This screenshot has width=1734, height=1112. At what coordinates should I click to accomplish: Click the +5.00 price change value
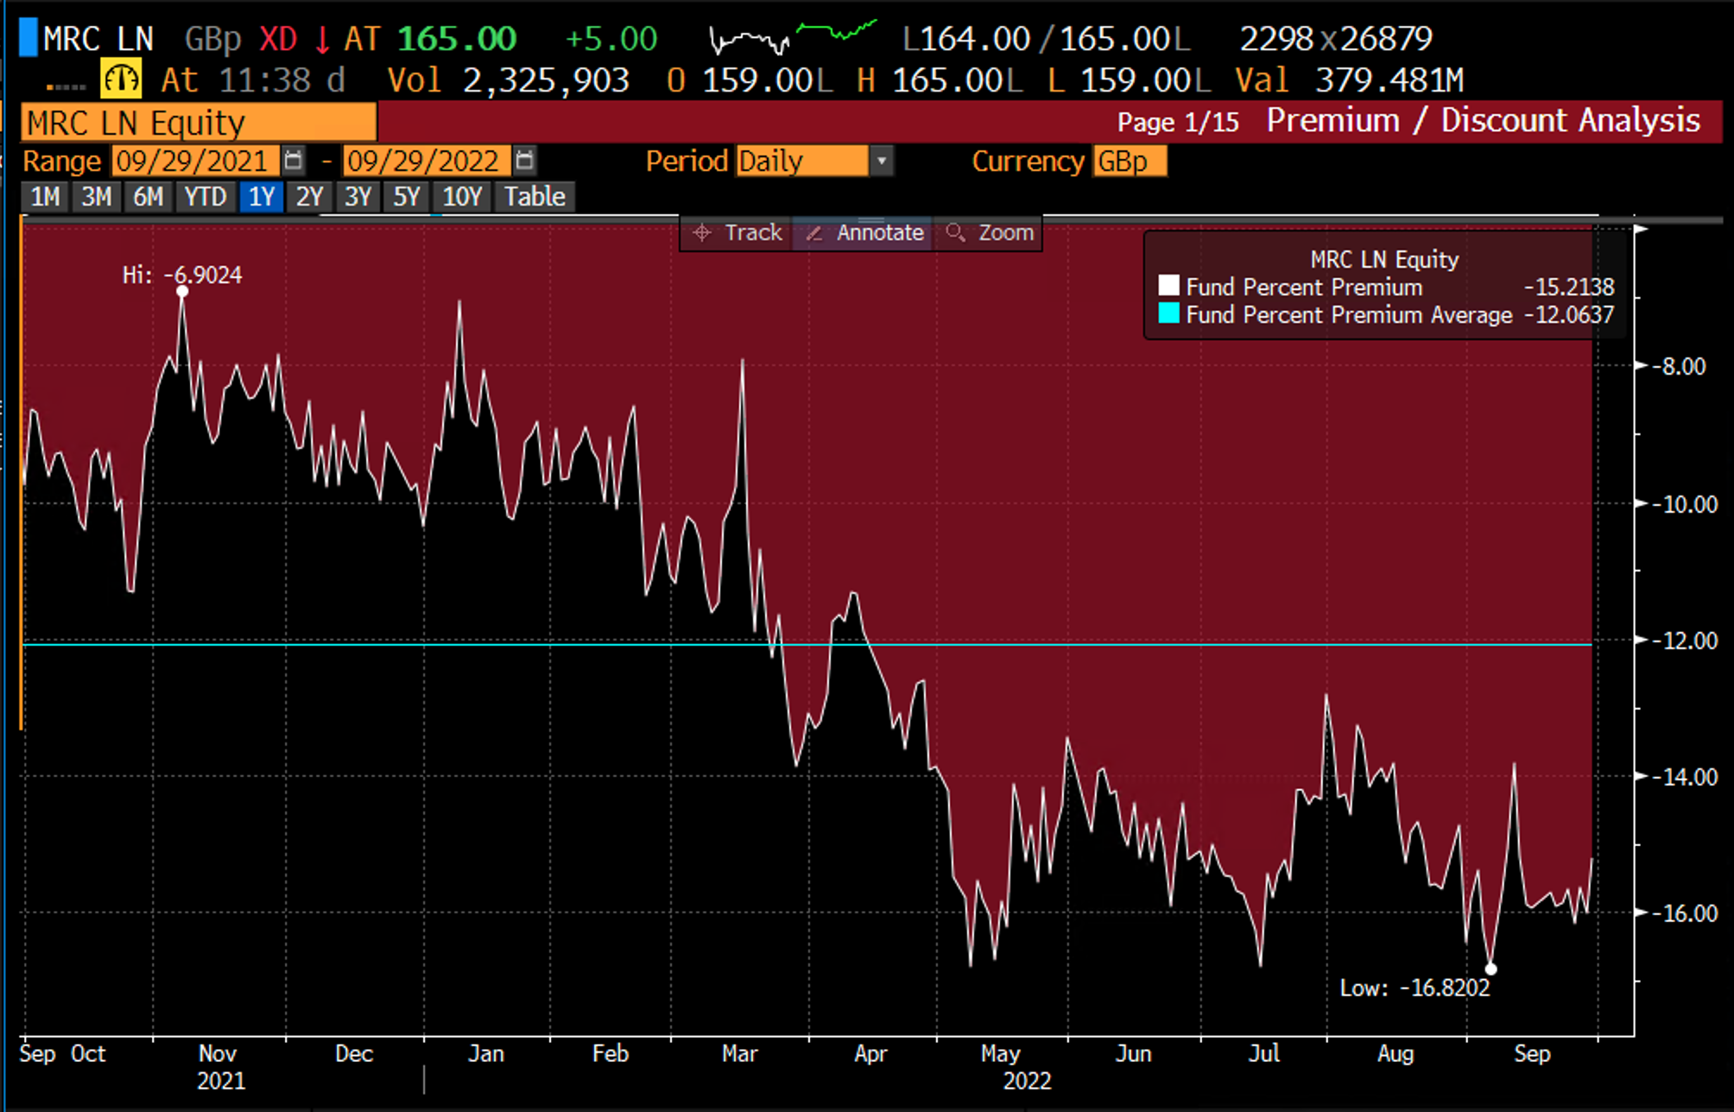click(611, 39)
